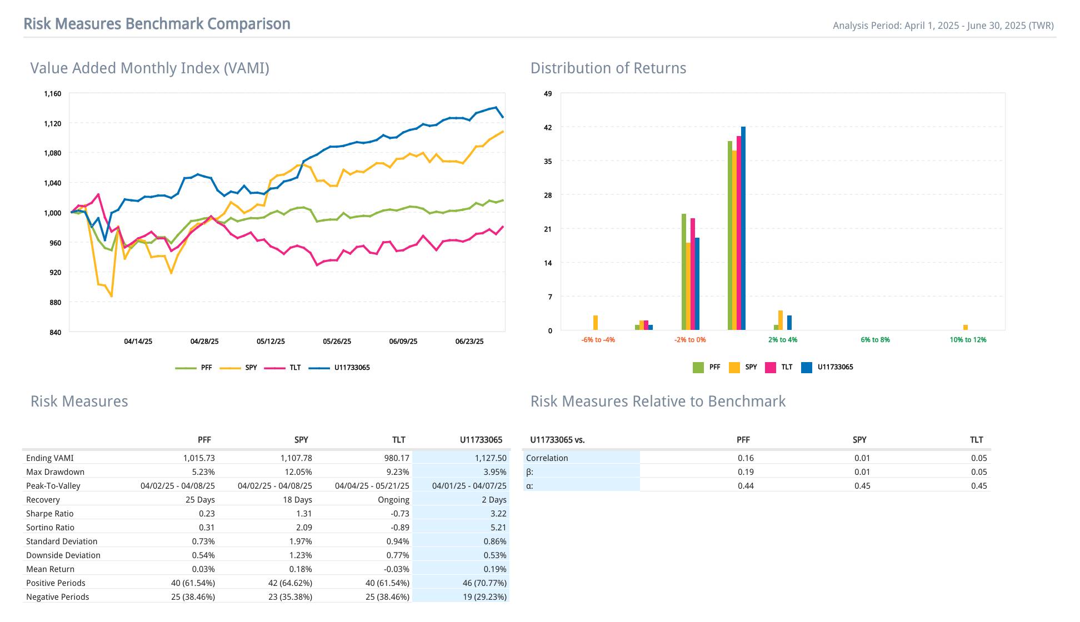Click the -6% to -4% range label
The width and height of the screenshot is (1080, 622).
[x=598, y=340]
